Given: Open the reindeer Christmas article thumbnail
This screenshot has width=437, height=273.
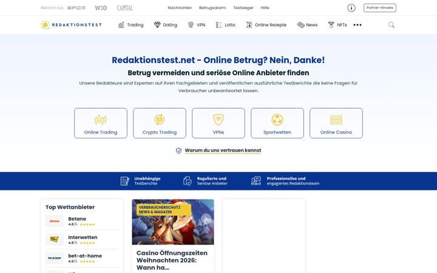Looking at the screenshot, I should click(173, 222).
